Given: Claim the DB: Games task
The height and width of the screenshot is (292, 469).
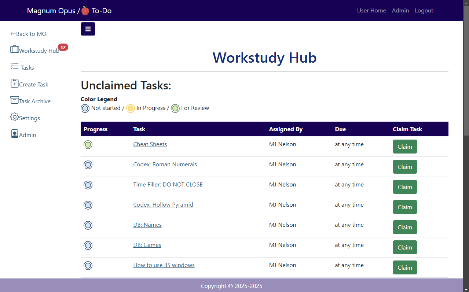Looking at the screenshot, I should pyautogui.click(x=405, y=247).
